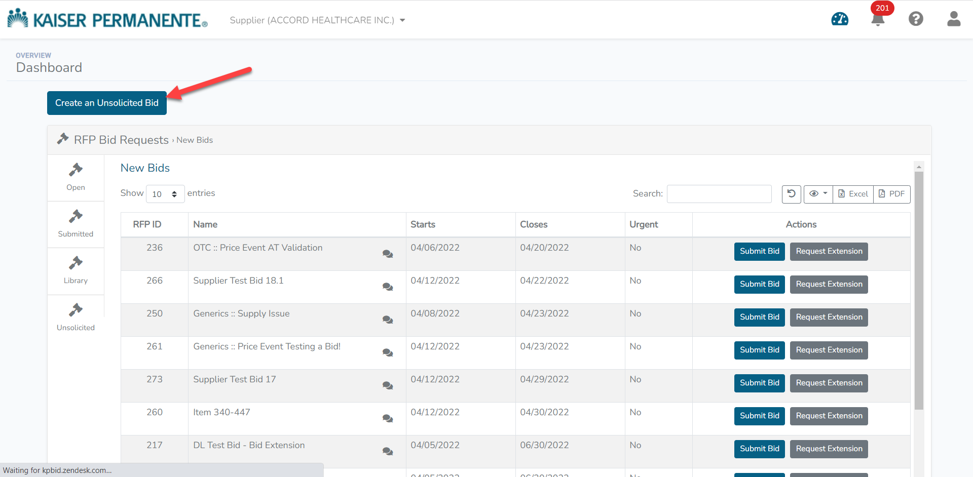Open the Show entries count selector
Screen dimensions: 973x477
pos(165,194)
